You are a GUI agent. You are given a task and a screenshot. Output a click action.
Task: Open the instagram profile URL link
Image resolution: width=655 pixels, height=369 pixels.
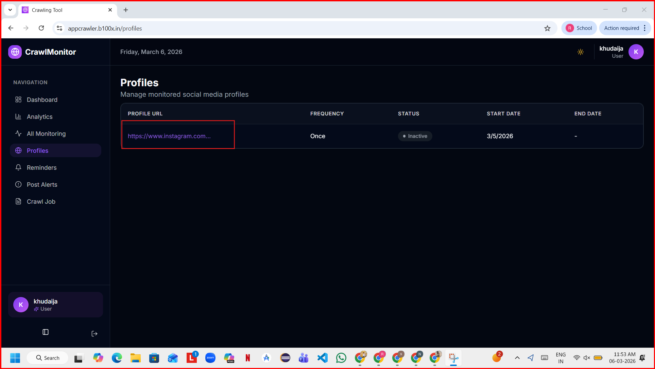[169, 136]
